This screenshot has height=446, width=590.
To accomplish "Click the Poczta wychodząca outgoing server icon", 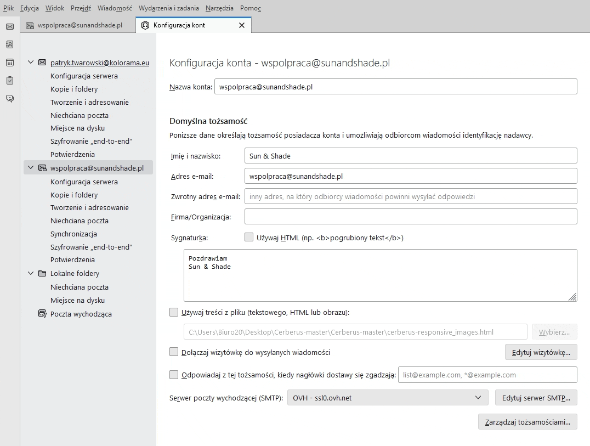I will [x=42, y=314].
